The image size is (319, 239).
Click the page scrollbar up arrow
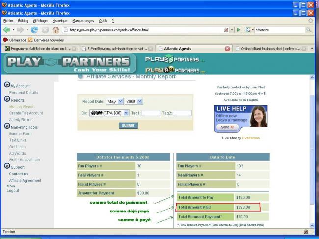point(312,77)
